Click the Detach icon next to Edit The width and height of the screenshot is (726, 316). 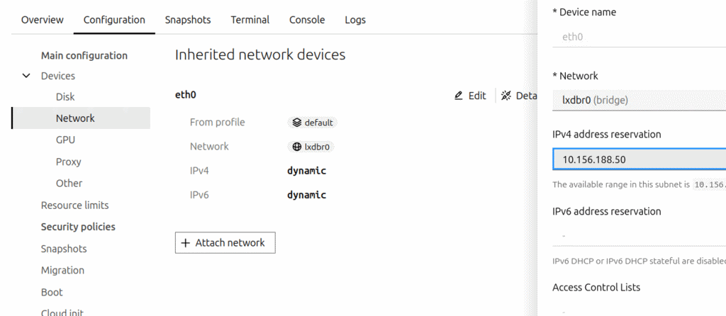click(x=506, y=96)
